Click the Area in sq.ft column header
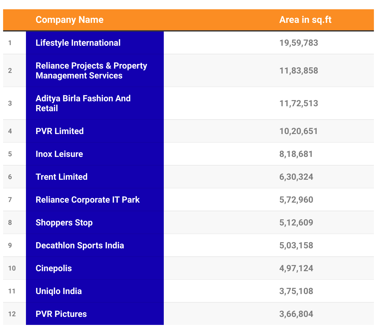The height and width of the screenshot is (328, 377). 305,20
